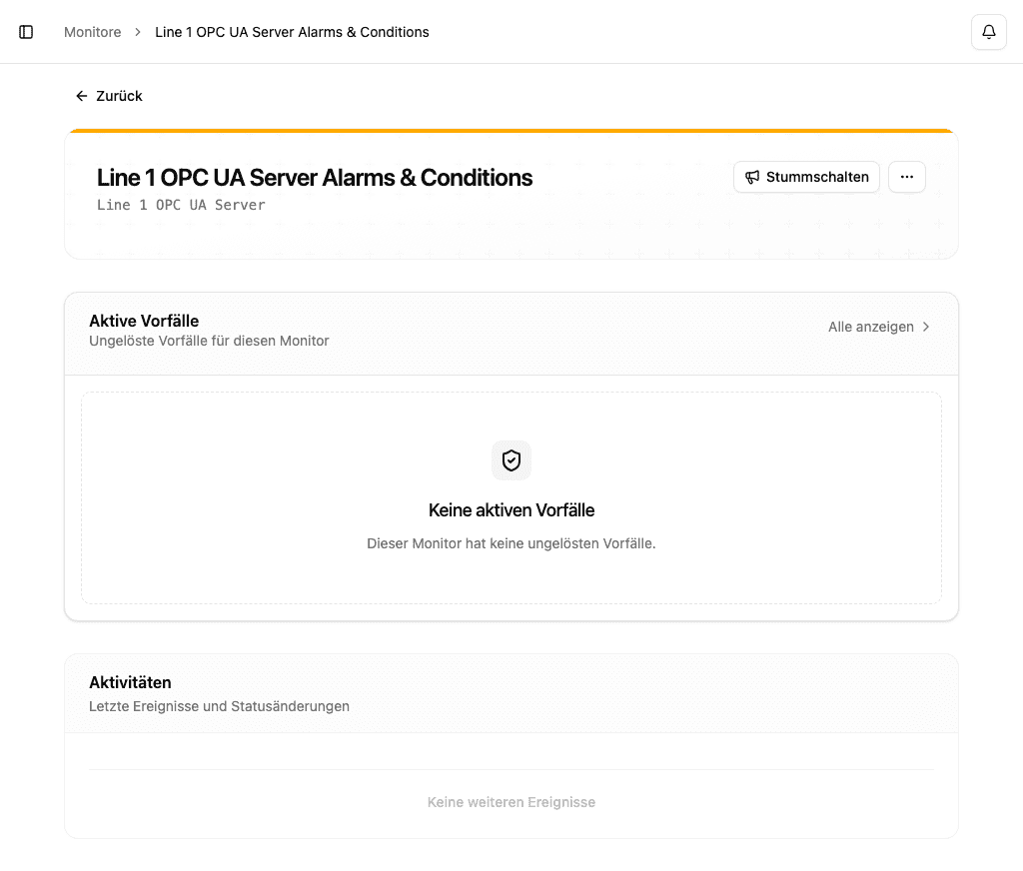Go to Monitore breadcrumb

(93, 32)
